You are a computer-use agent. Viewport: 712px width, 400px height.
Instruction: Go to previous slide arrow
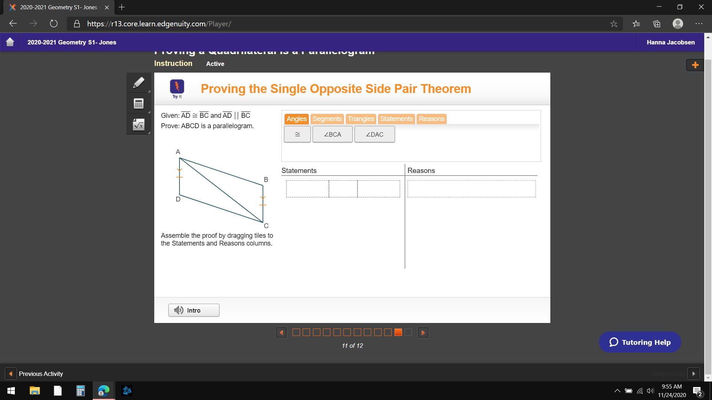[x=281, y=333]
